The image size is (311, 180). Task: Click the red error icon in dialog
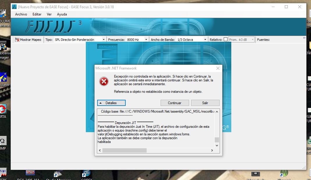(104, 81)
